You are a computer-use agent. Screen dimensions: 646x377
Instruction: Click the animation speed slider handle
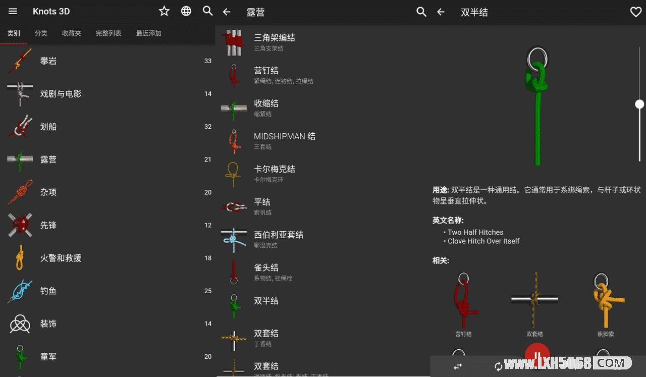639,104
